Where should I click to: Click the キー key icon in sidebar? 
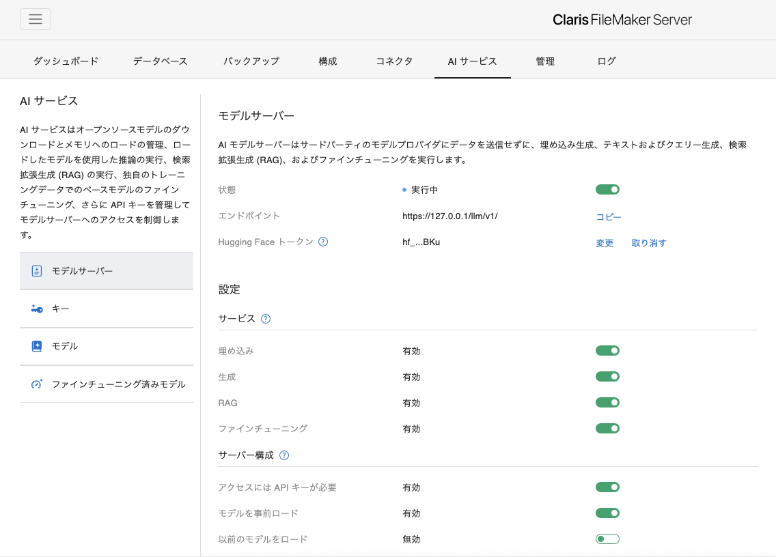point(37,309)
